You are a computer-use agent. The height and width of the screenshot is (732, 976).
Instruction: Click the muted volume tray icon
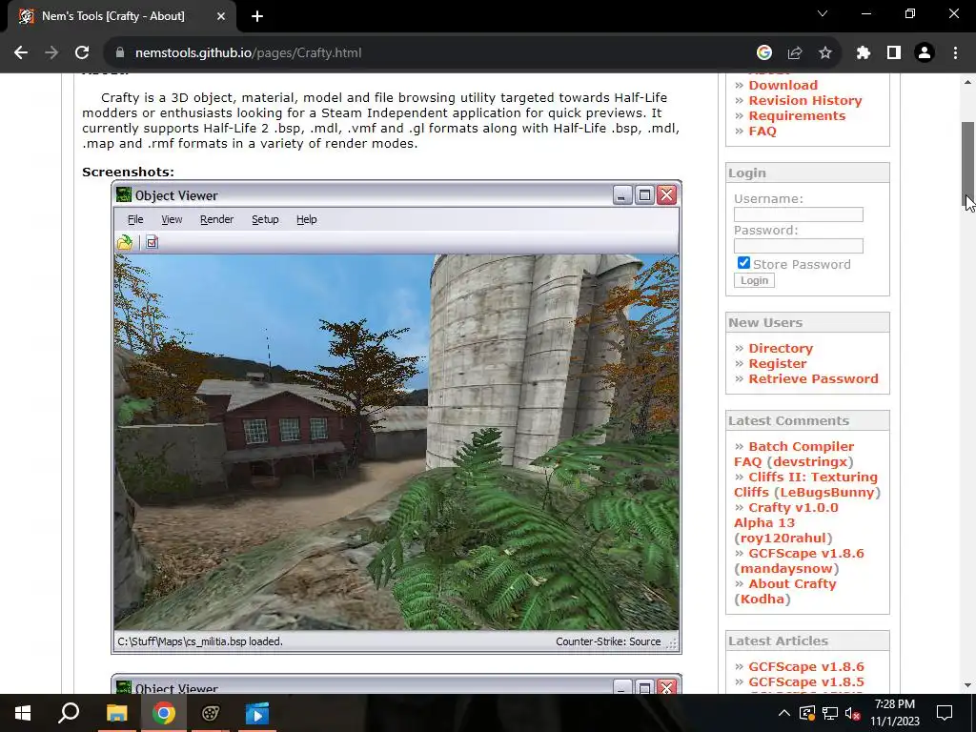(x=853, y=713)
